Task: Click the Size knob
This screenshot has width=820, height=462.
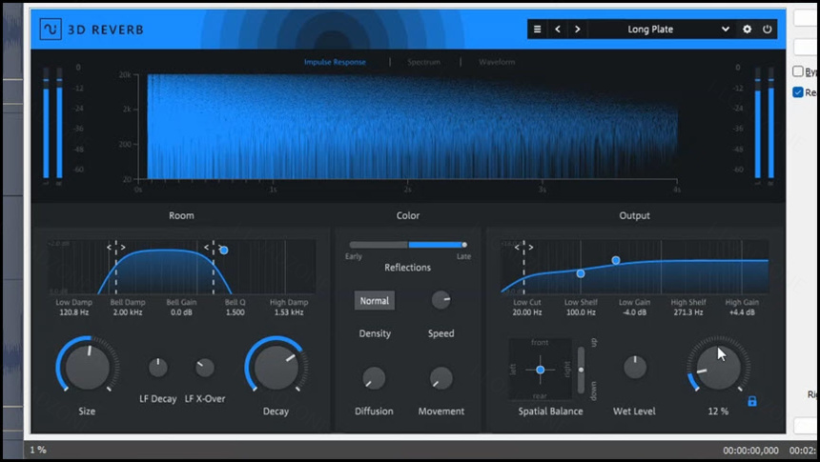Action: tap(88, 366)
